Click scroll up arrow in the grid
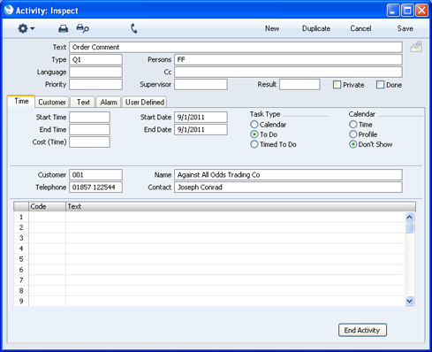 pos(410,218)
